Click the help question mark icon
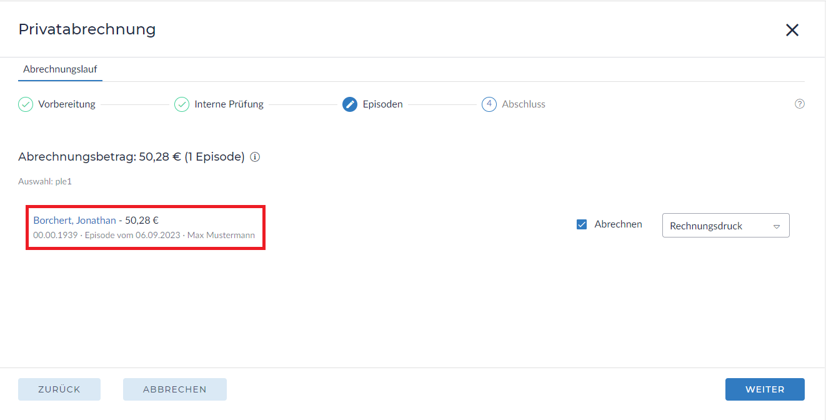 coord(799,104)
